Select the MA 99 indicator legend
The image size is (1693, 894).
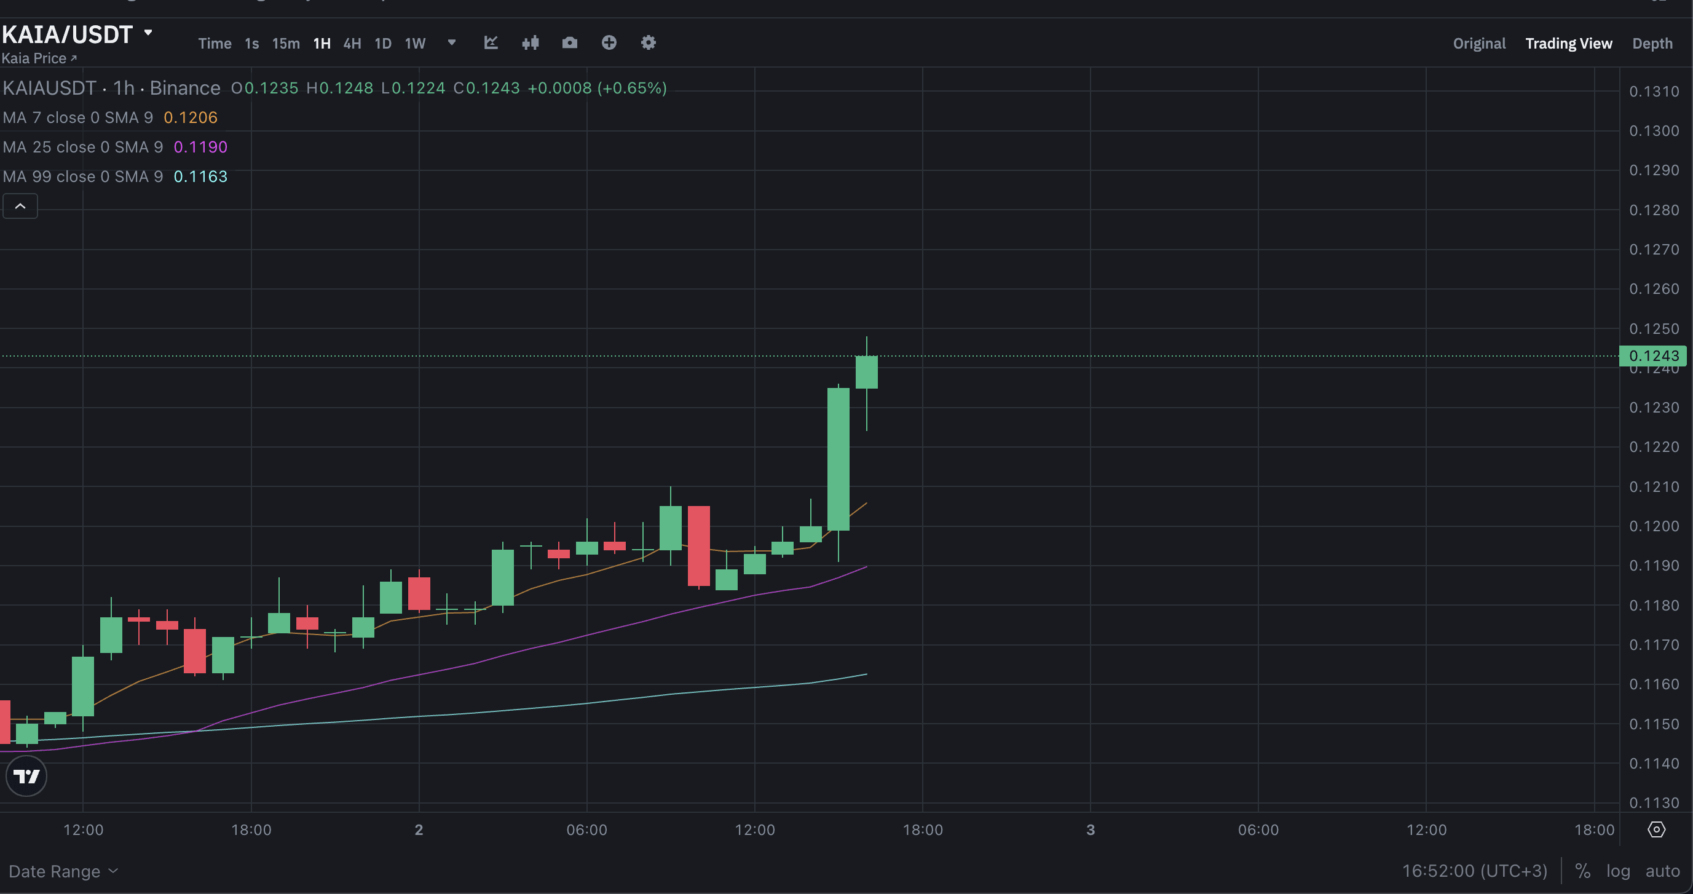[x=83, y=177]
